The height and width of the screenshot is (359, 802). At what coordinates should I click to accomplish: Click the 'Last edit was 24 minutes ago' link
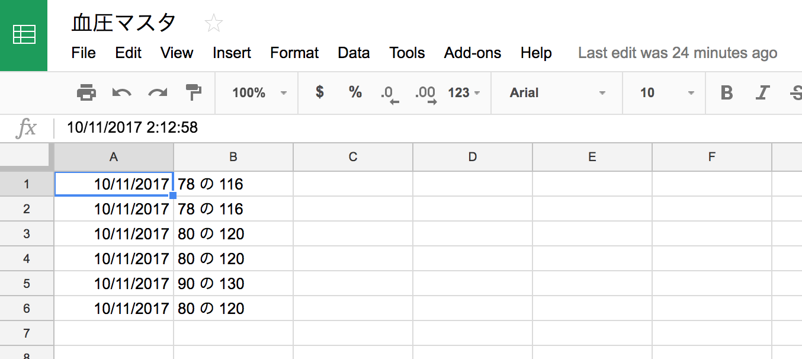pos(678,53)
